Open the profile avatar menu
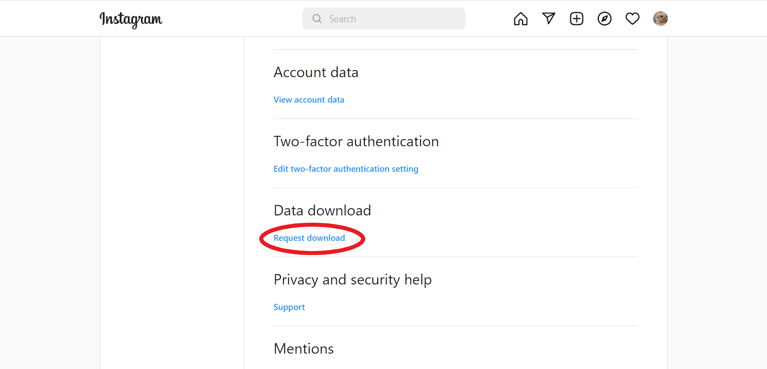The height and width of the screenshot is (369, 767). [x=660, y=19]
